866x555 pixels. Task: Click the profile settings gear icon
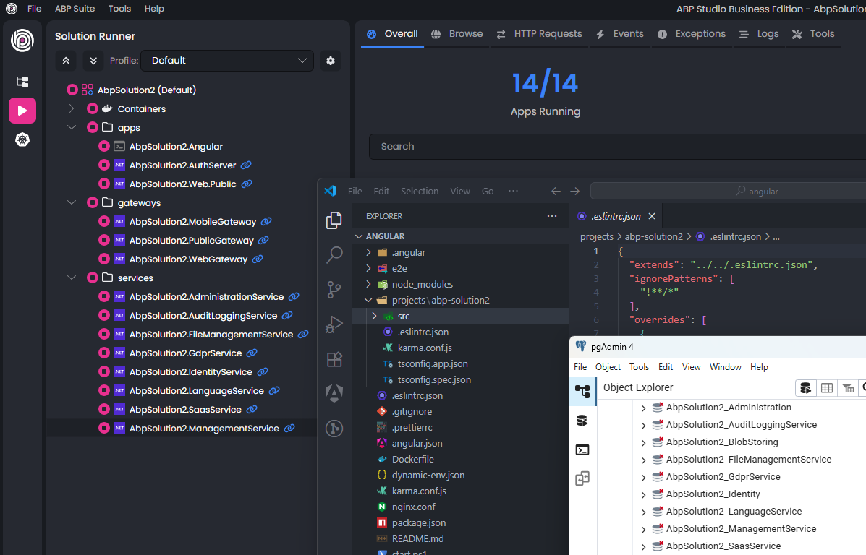[331, 61]
